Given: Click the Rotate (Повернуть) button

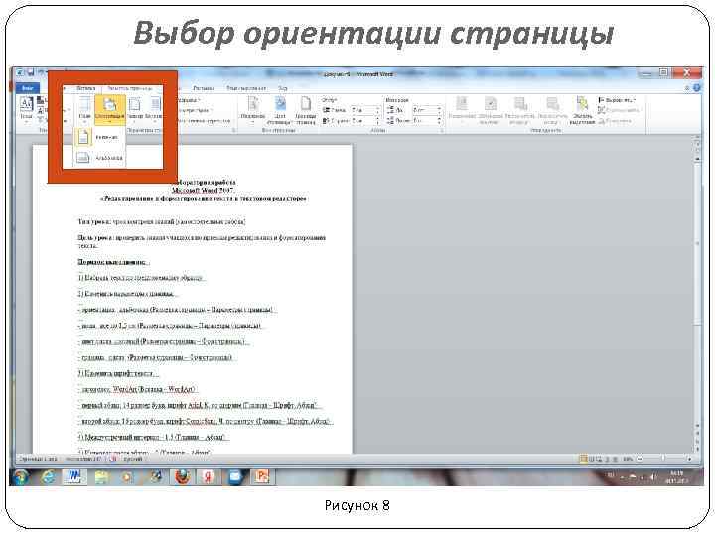Looking at the screenshot, I should tap(615, 121).
